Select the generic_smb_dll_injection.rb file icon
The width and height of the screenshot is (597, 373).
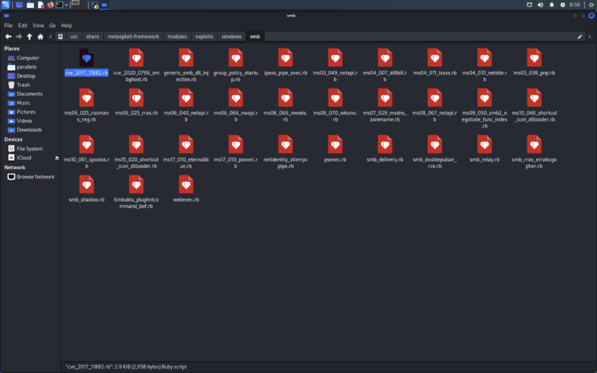(186, 58)
